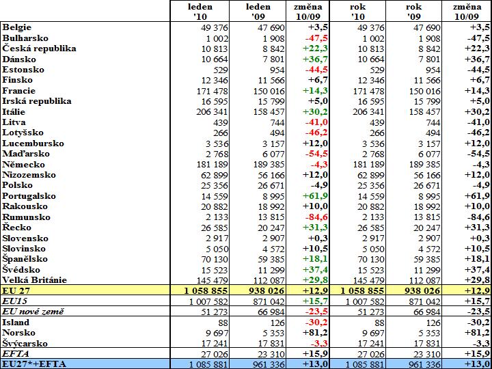Image resolution: width=492 pixels, height=369 pixels.
Task: Click red -54,5 value in Maďarsko row
Action: pyautogui.click(x=316, y=154)
